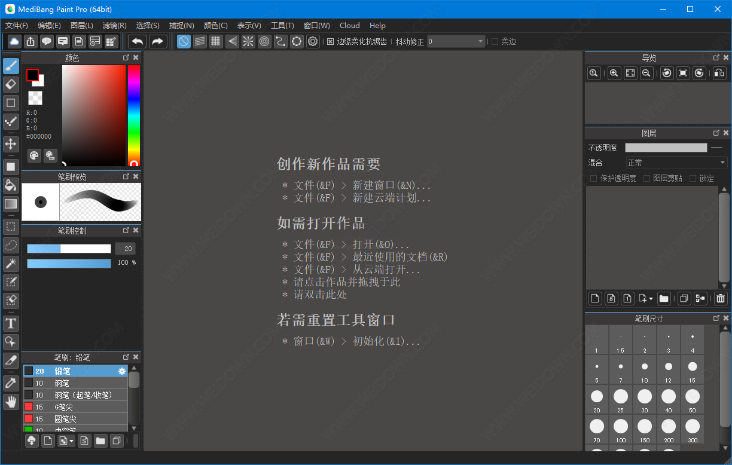This screenshot has width=732, height=465.
Task: Select the Text tool
Action: point(11,323)
